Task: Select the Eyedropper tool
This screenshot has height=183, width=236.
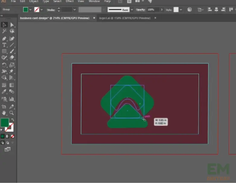Action: point(4,91)
